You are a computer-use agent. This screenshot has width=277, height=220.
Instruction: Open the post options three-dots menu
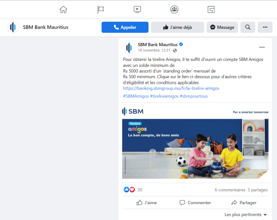coord(262,47)
